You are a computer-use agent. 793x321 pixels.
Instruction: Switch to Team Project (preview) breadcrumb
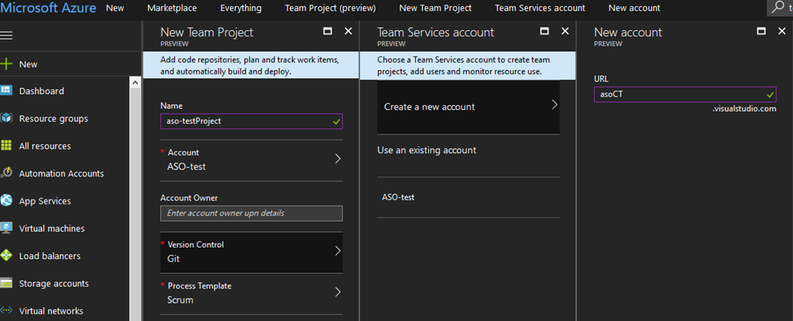click(x=330, y=8)
